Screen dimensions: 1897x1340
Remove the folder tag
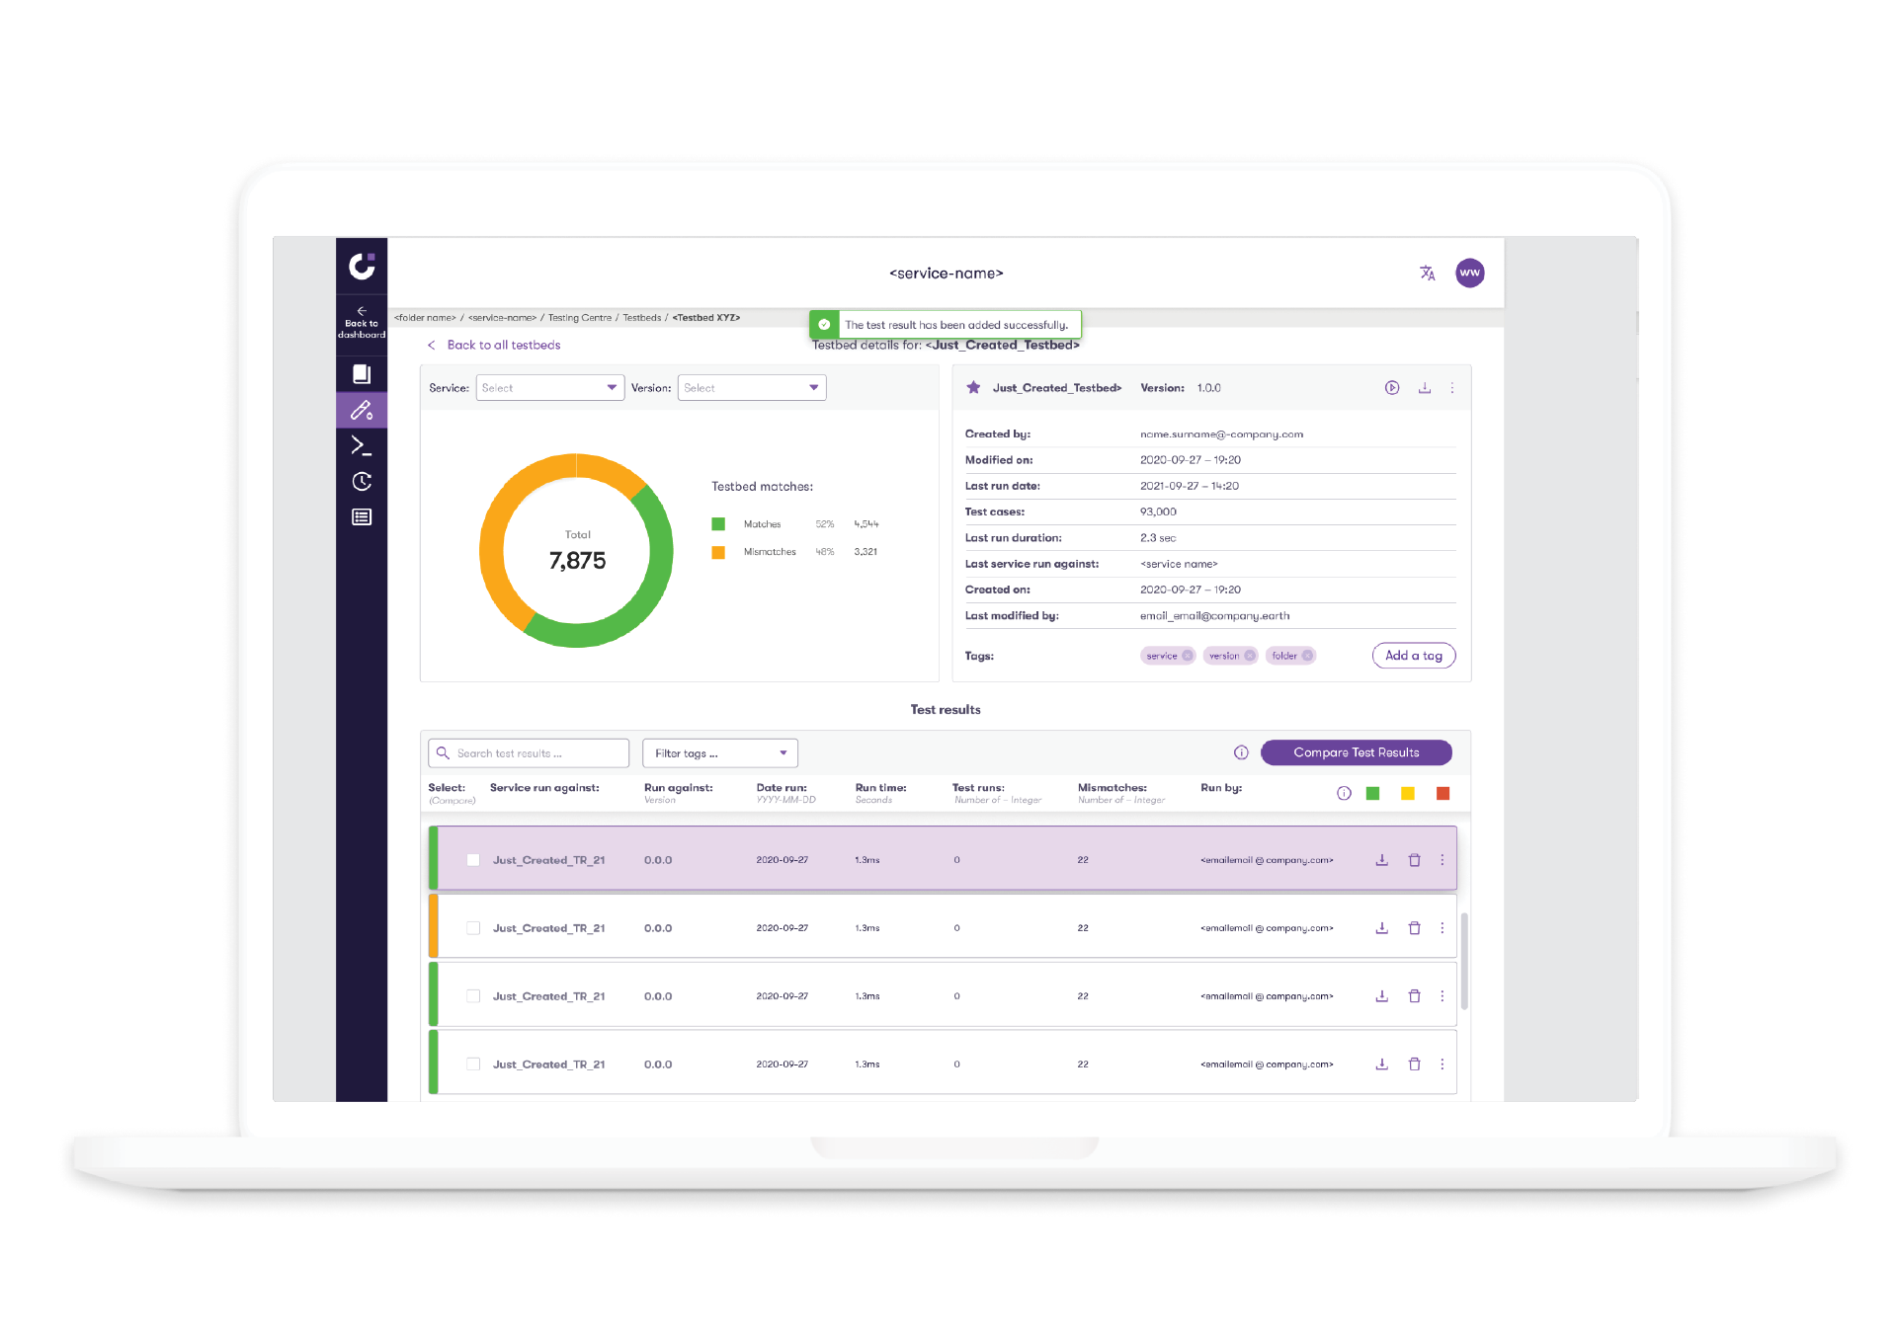(1307, 656)
